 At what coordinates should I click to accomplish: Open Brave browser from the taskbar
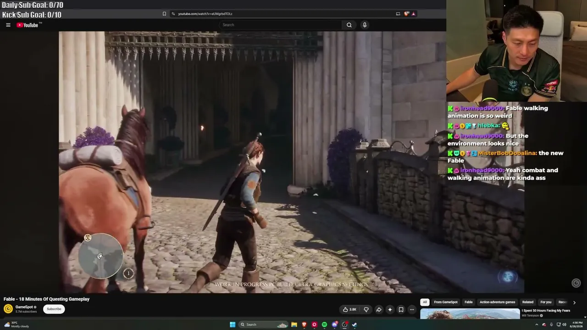pyautogui.click(x=304, y=324)
